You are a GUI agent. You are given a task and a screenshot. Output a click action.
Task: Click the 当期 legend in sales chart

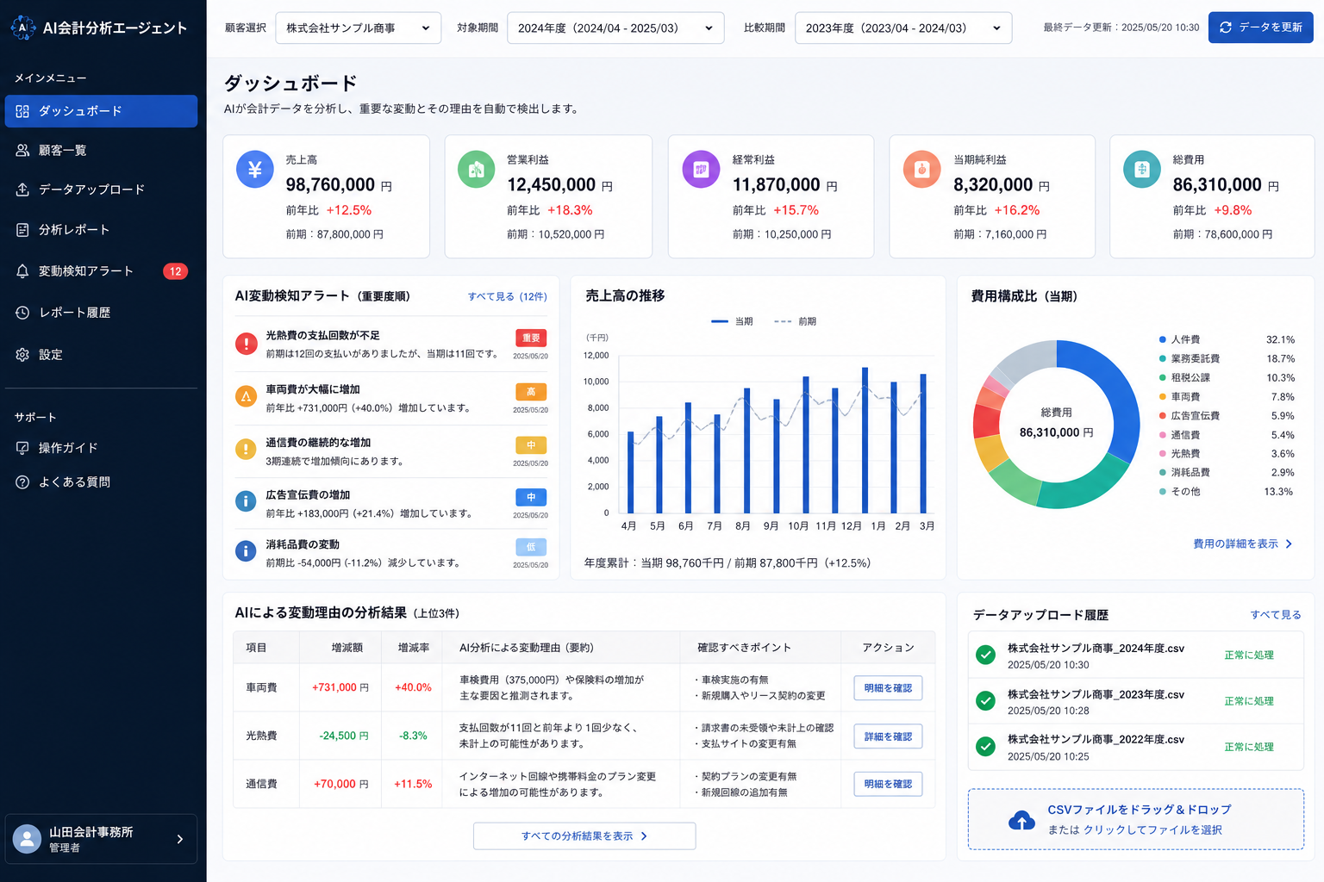point(732,321)
